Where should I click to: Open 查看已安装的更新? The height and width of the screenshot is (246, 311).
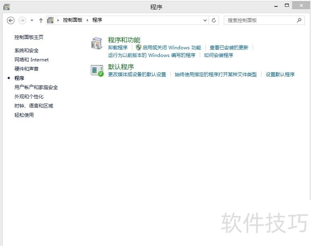(x=229, y=47)
